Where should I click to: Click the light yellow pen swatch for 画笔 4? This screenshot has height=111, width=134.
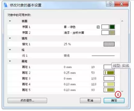click(109, 84)
